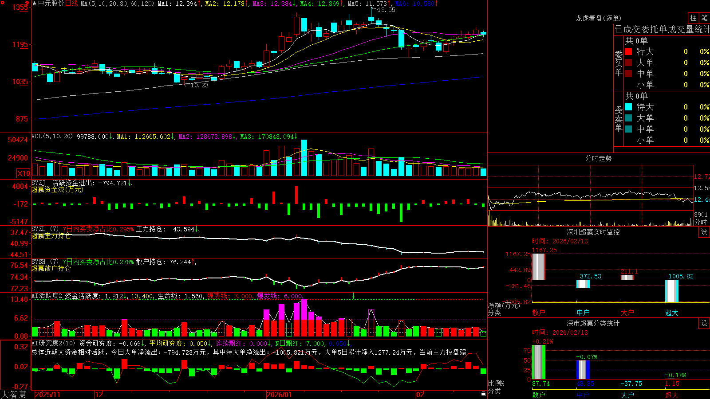Select the 02 month marker on date axis
The image size is (710, 399).
click(x=420, y=395)
